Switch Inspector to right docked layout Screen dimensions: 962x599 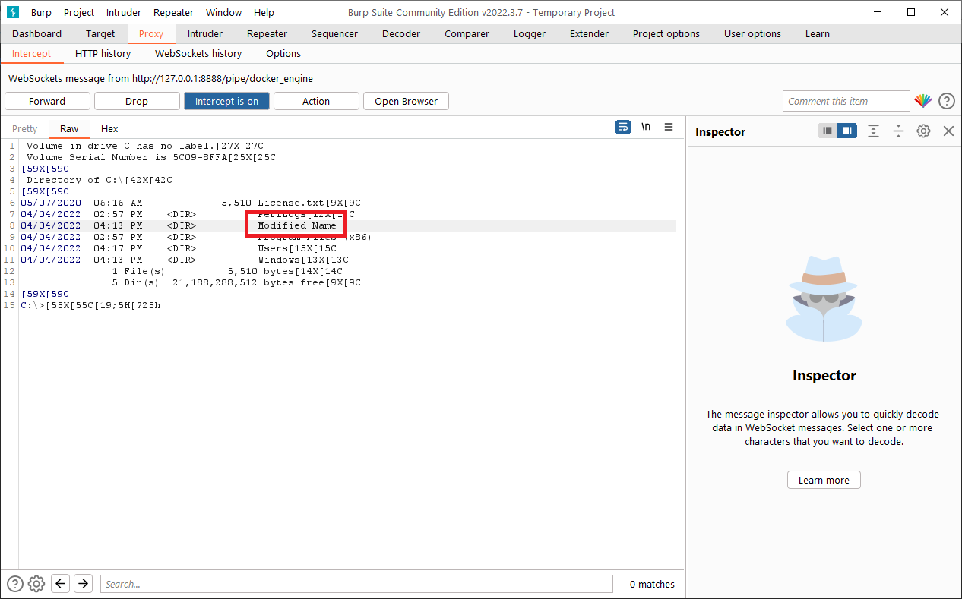[847, 131]
